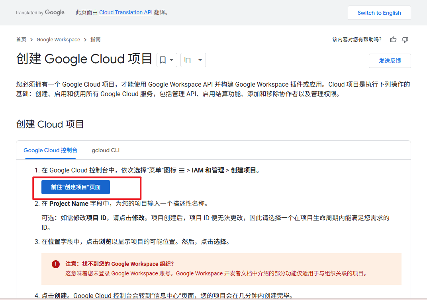
Task: Click the copy page icon
Action: 187,60
